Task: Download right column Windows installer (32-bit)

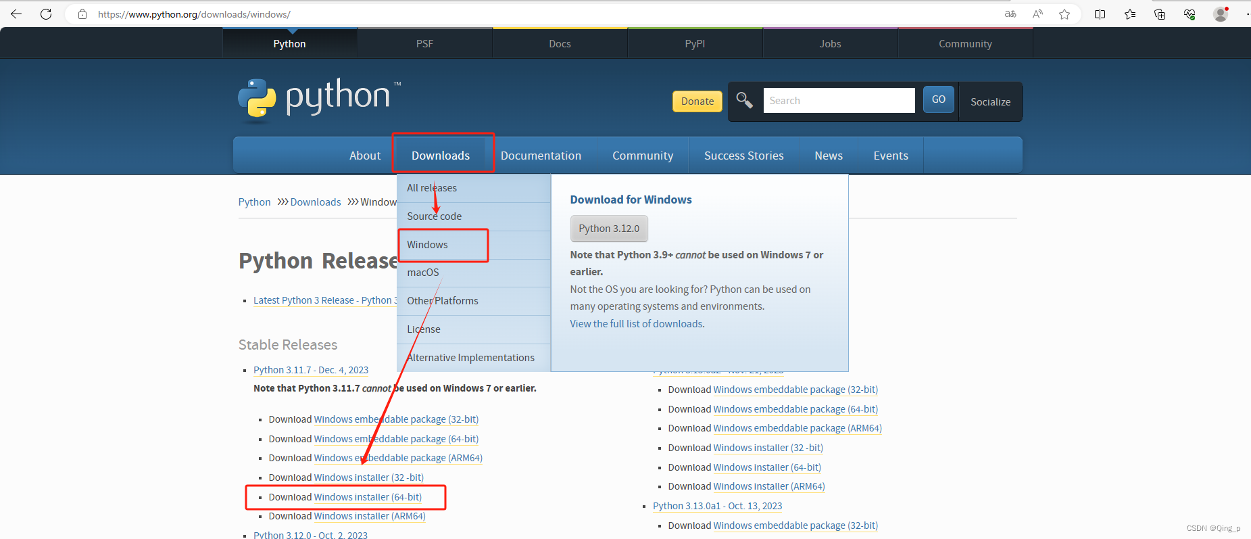Action: [x=768, y=448]
